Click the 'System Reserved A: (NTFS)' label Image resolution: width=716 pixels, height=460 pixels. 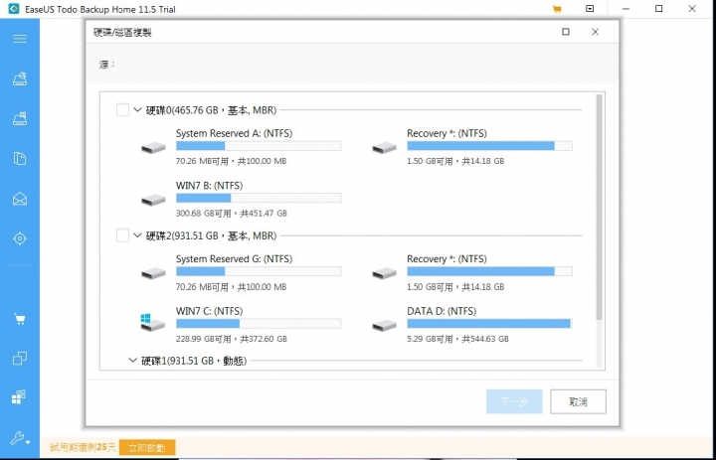tap(235, 133)
